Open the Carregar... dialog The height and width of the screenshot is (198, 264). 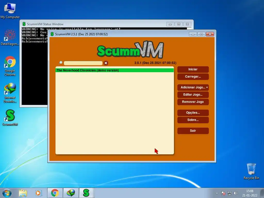point(193,77)
